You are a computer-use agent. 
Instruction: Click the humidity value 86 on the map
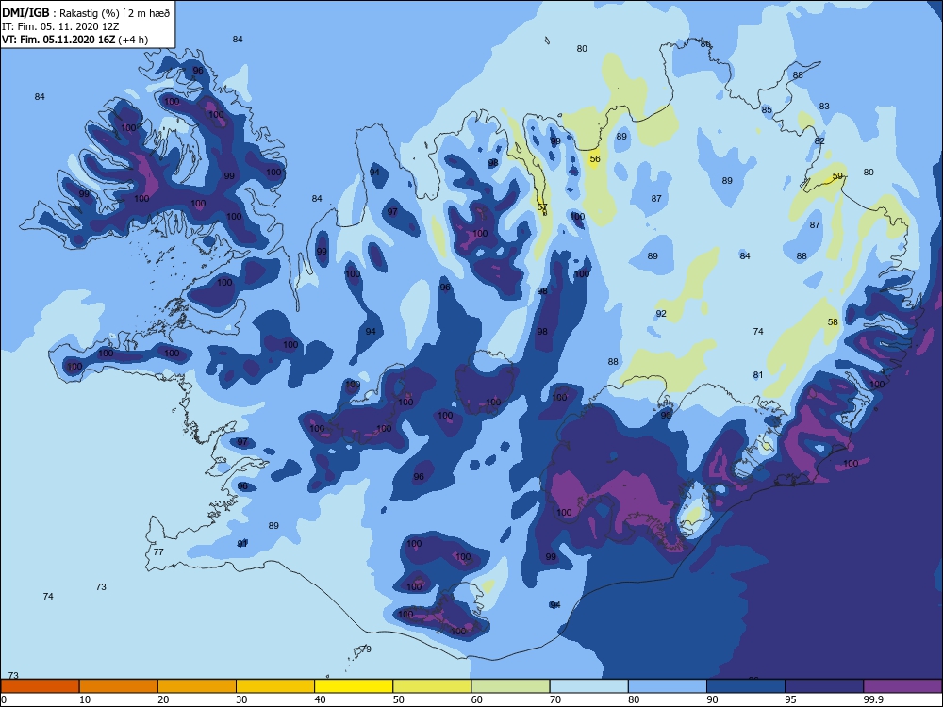705,44
